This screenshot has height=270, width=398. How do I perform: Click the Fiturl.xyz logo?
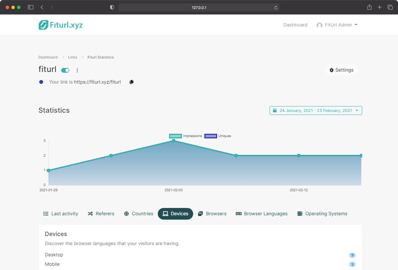pyautogui.click(x=61, y=25)
